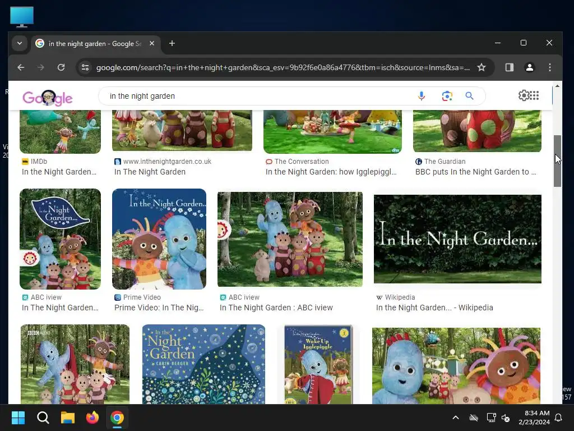The width and height of the screenshot is (574, 431).
Task: Open the Windows Start menu
Action: point(18,418)
